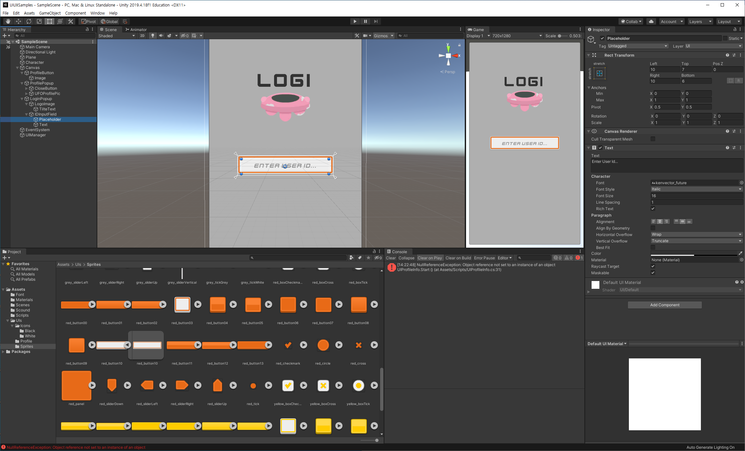This screenshot has width=745, height=451.
Task: Click the text Color swatch
Action: point(694,253)
